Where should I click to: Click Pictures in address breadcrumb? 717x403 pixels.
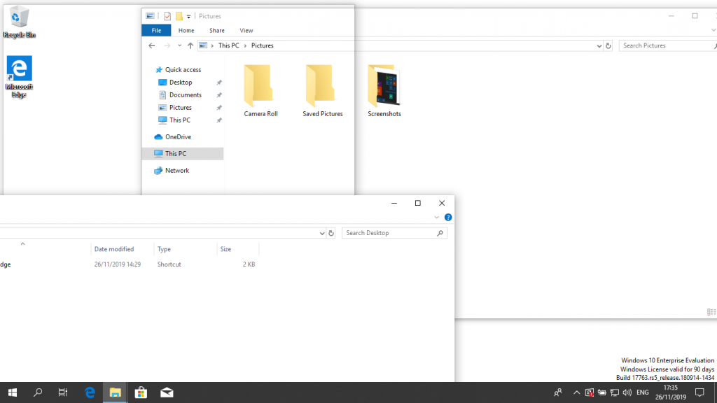click(x=263, y=45)
